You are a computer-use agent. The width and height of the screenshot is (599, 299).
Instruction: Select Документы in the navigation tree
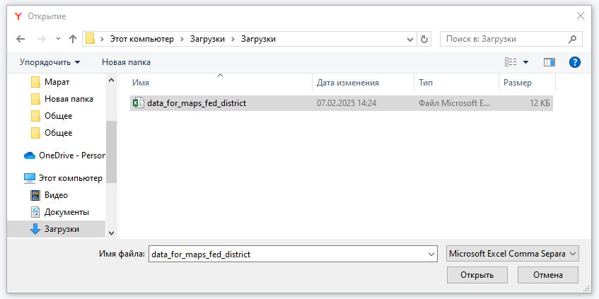coord(66,212)
